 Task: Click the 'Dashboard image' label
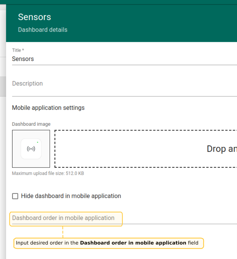pos(31,124)
